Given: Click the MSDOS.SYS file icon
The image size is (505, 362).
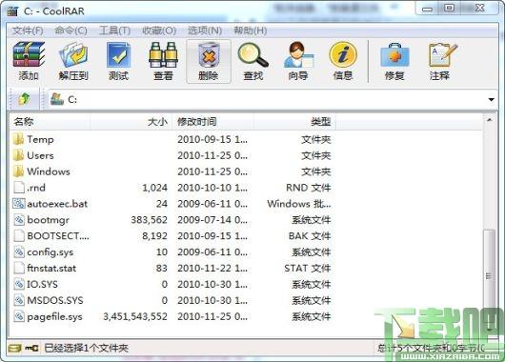Looking at the screenshot, I should pyautogui.click(x=19, y=300).
